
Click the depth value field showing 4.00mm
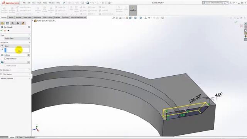point(16,55)
